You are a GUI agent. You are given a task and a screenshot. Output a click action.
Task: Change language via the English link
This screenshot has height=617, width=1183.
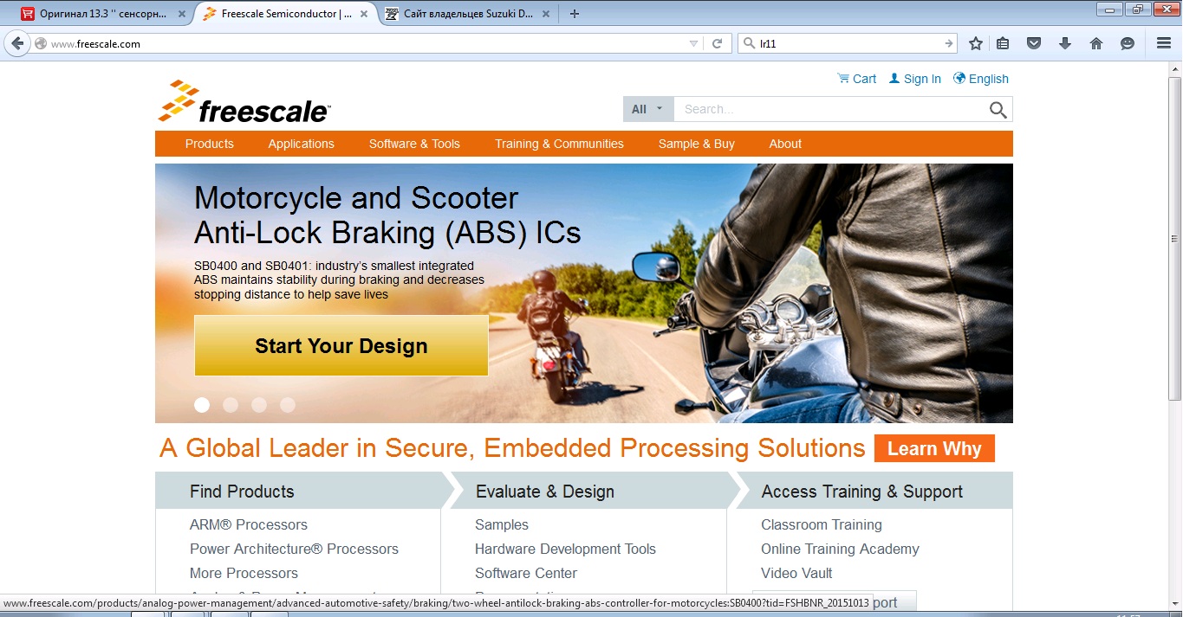981,79
